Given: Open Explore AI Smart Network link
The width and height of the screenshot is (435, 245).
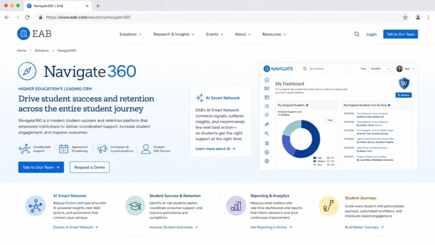Looking at the screenshot, I should pos(76,227).
